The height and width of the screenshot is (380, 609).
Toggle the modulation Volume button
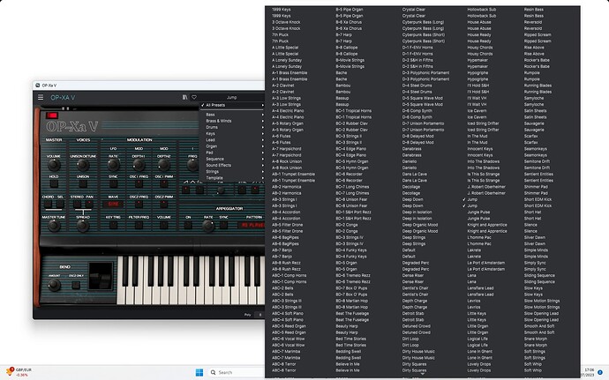pyautogui.click(x=164, y=225)
